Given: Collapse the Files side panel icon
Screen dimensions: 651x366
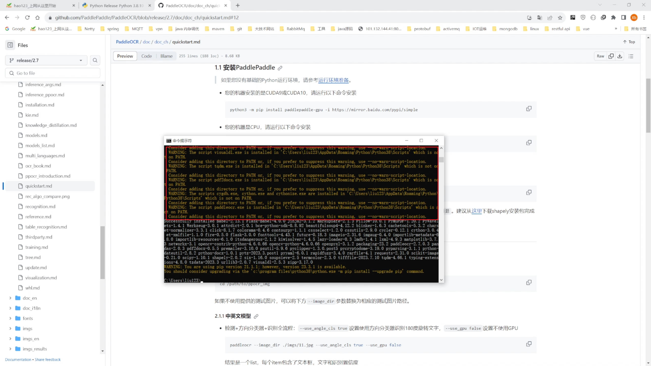Looking at the screenshot, I should (10, 45).
